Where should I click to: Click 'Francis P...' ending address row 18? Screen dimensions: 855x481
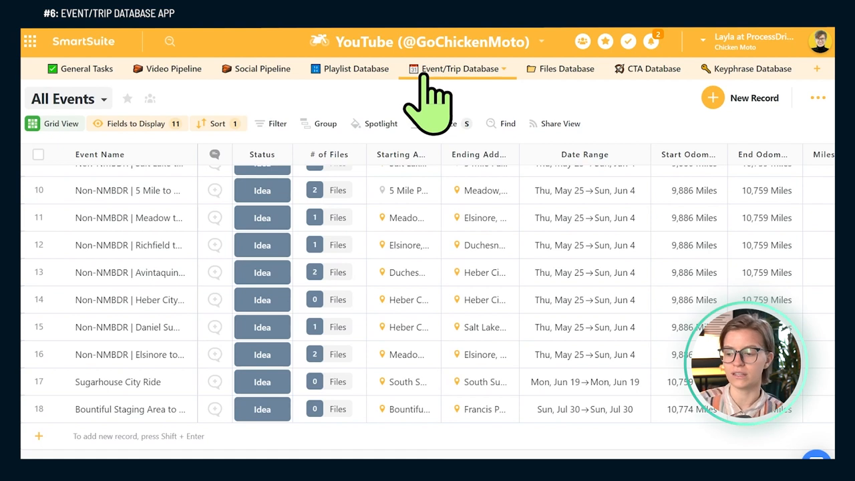pos(485,410)
